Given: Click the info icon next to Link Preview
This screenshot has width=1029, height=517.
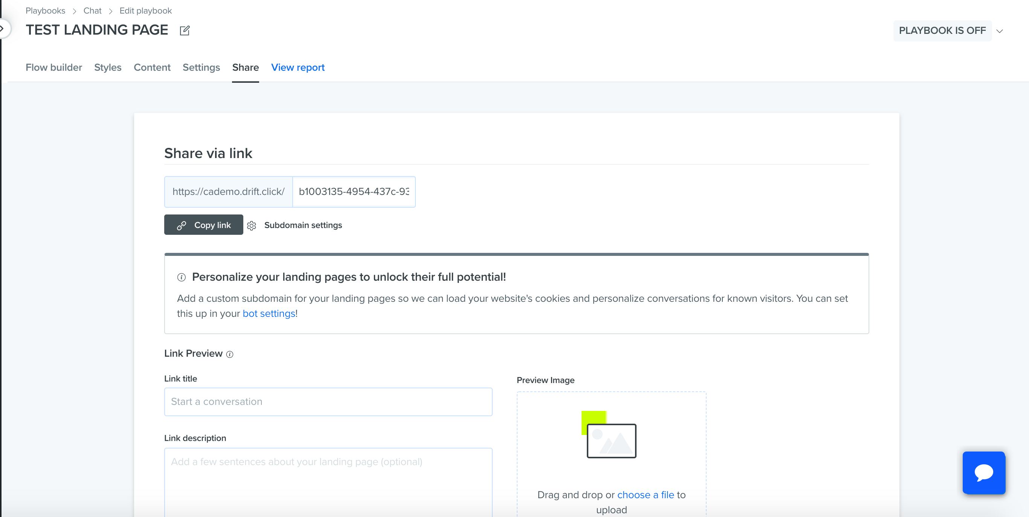Looking at the screenshot, I should 230,354.
